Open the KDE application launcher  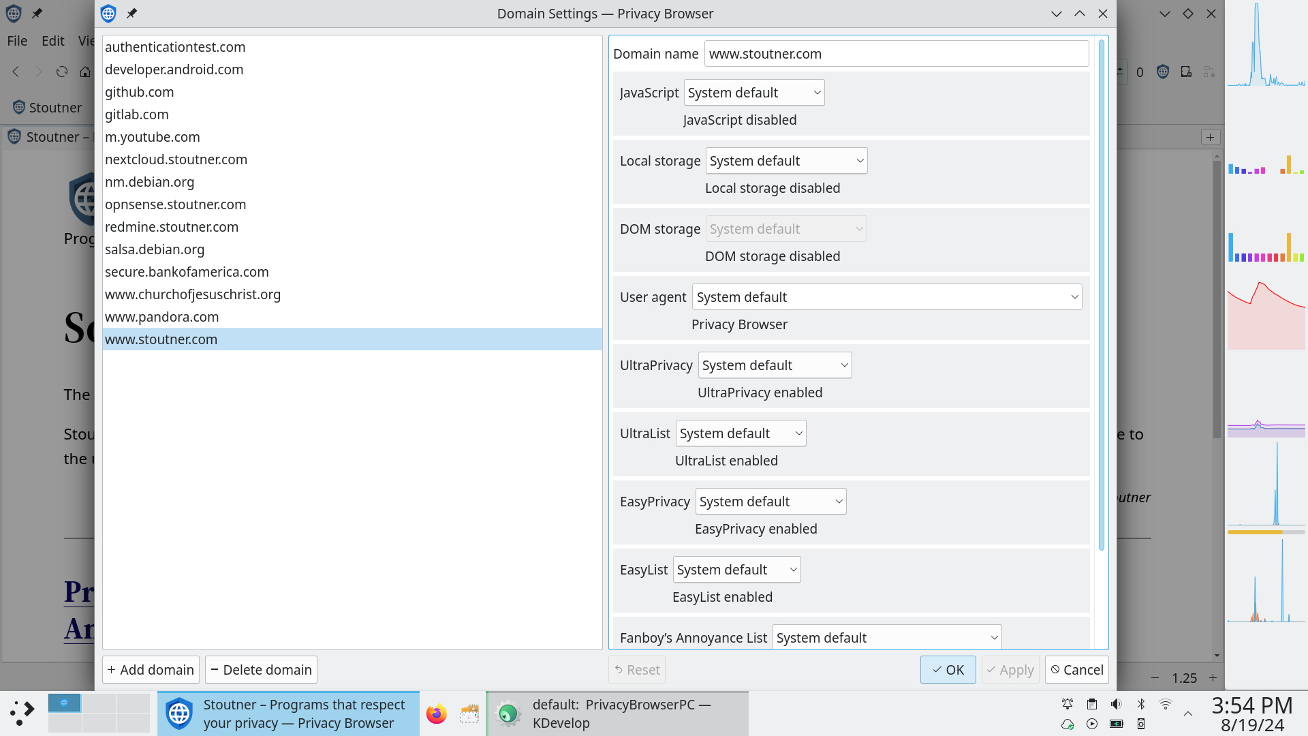(22, 714)
